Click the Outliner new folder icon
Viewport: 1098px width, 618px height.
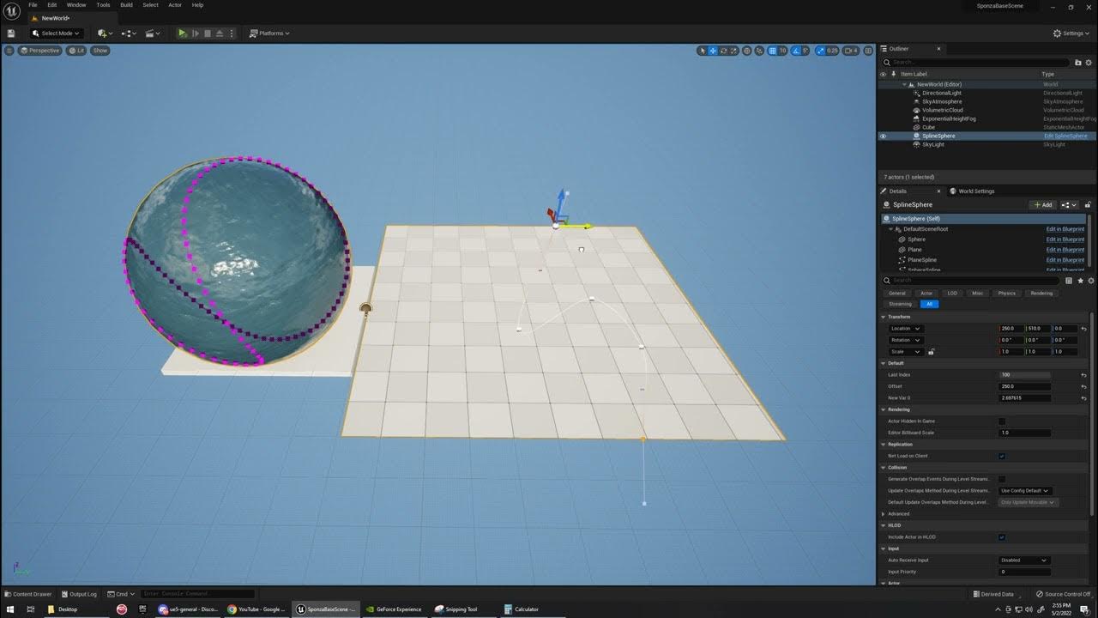[1078, 63]
